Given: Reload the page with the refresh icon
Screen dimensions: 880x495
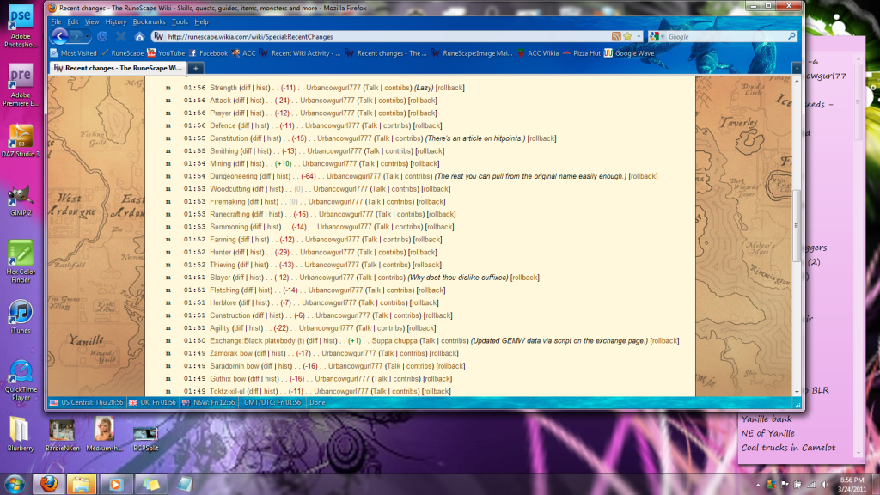Looking at the screenshot, I should point(102,36).
